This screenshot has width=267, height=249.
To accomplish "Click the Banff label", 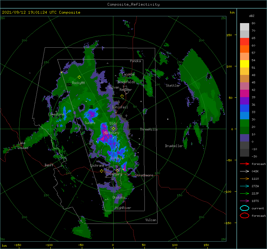I will point(49,165).
